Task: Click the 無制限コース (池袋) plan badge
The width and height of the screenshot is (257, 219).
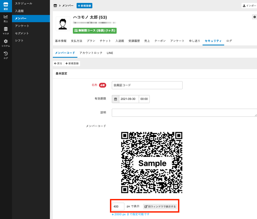Action: click(x=95, y=30)
